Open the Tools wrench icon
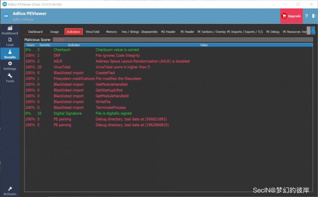Screen dimensions: 318x197 point(10,78)
